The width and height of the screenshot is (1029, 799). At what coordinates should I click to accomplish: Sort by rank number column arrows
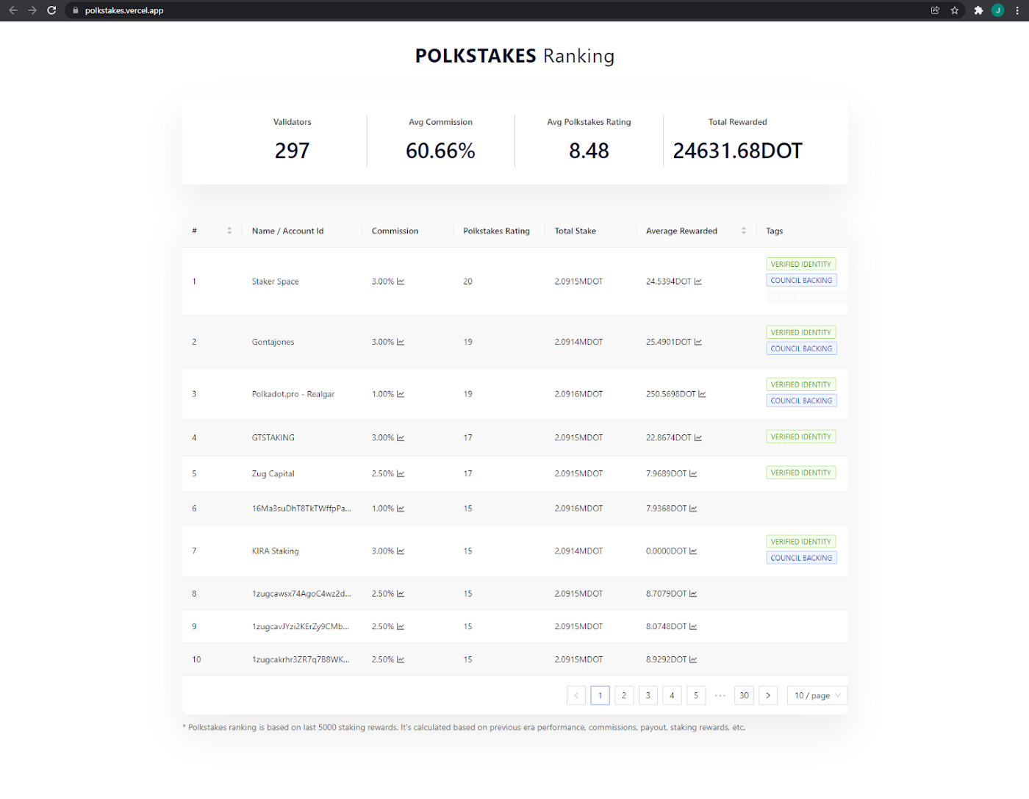pyautogui.click(x=229, y=231)
